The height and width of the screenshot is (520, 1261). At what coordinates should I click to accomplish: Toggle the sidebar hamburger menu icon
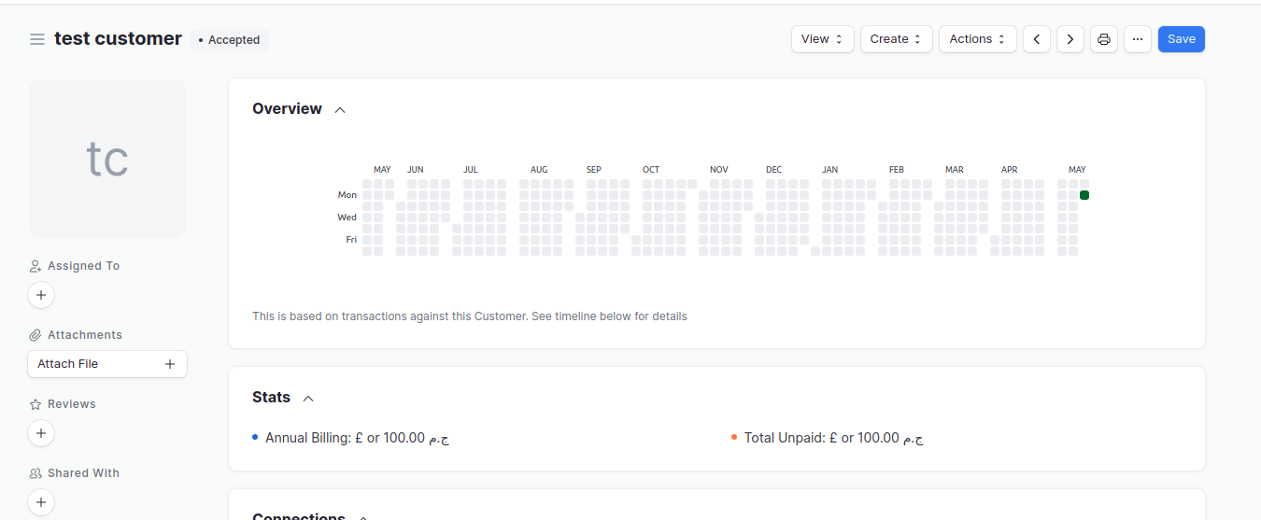pyautogui.click(x=37, y=39)
